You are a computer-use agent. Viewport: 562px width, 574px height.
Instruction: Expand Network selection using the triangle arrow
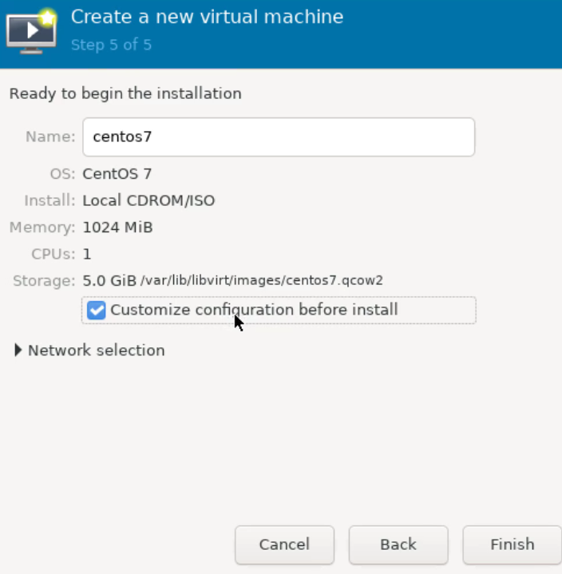pos(18,350)
